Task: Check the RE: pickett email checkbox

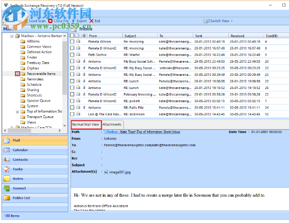Action: coord(72,101)
